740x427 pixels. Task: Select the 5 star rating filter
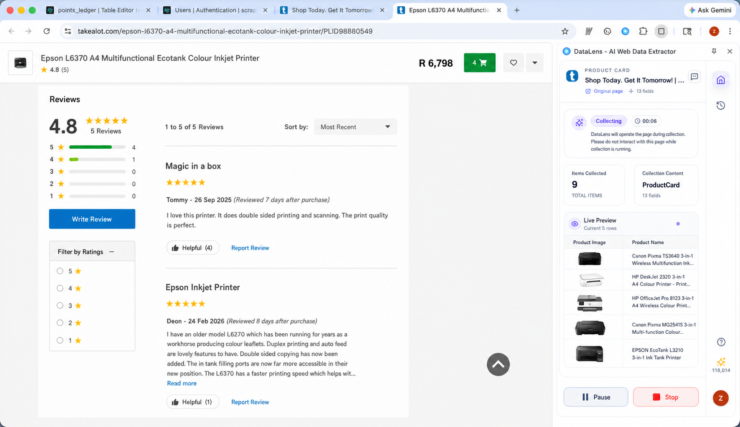click(x=60, y=271)
